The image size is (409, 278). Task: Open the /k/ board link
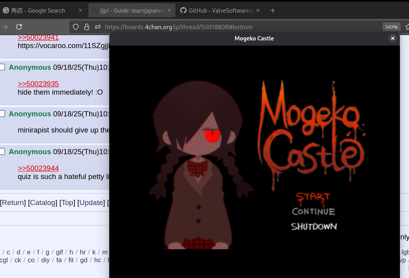click(94, 252)
